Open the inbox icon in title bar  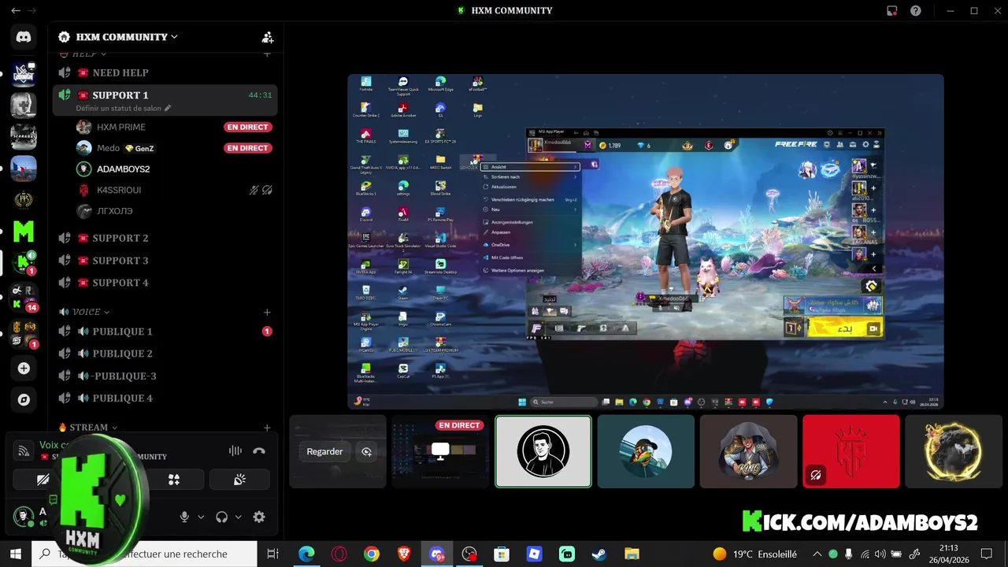tap(891, 11)
